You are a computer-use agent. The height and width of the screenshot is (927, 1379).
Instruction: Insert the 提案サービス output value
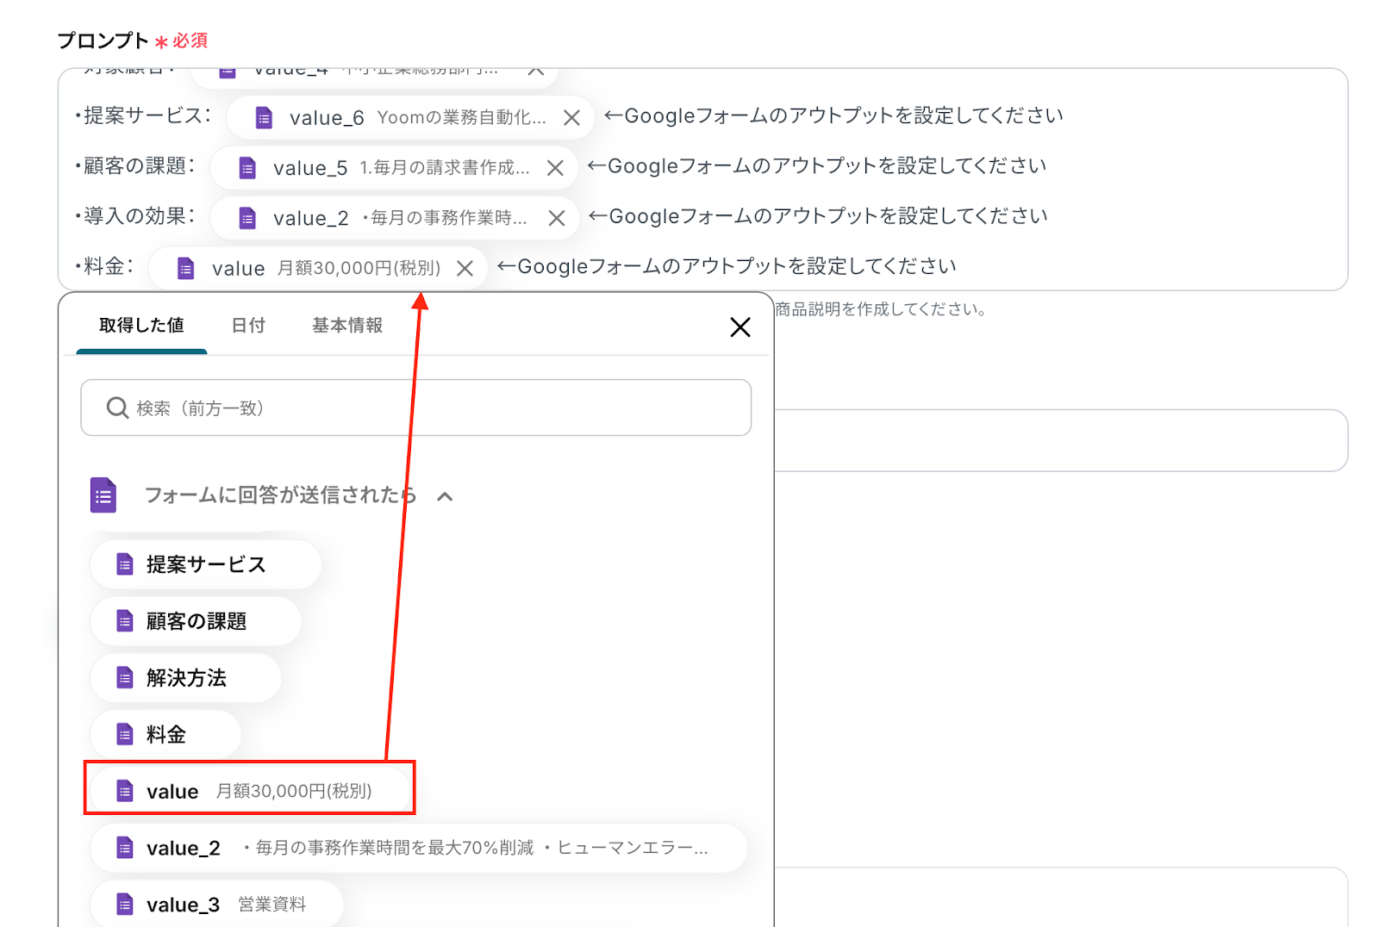[205, 565]
